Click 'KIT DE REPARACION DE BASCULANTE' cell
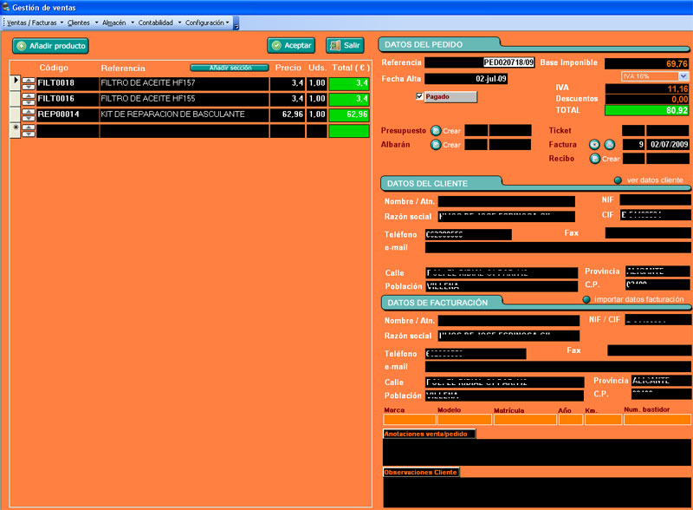Screen dimensions: 693x510 click(185, 114)
